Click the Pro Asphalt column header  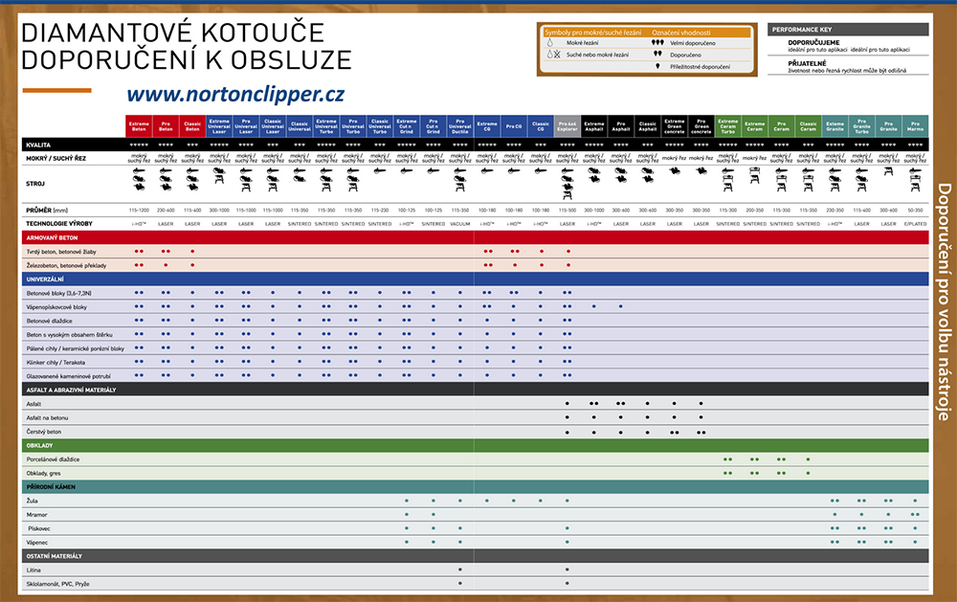(x=621, y=125)
